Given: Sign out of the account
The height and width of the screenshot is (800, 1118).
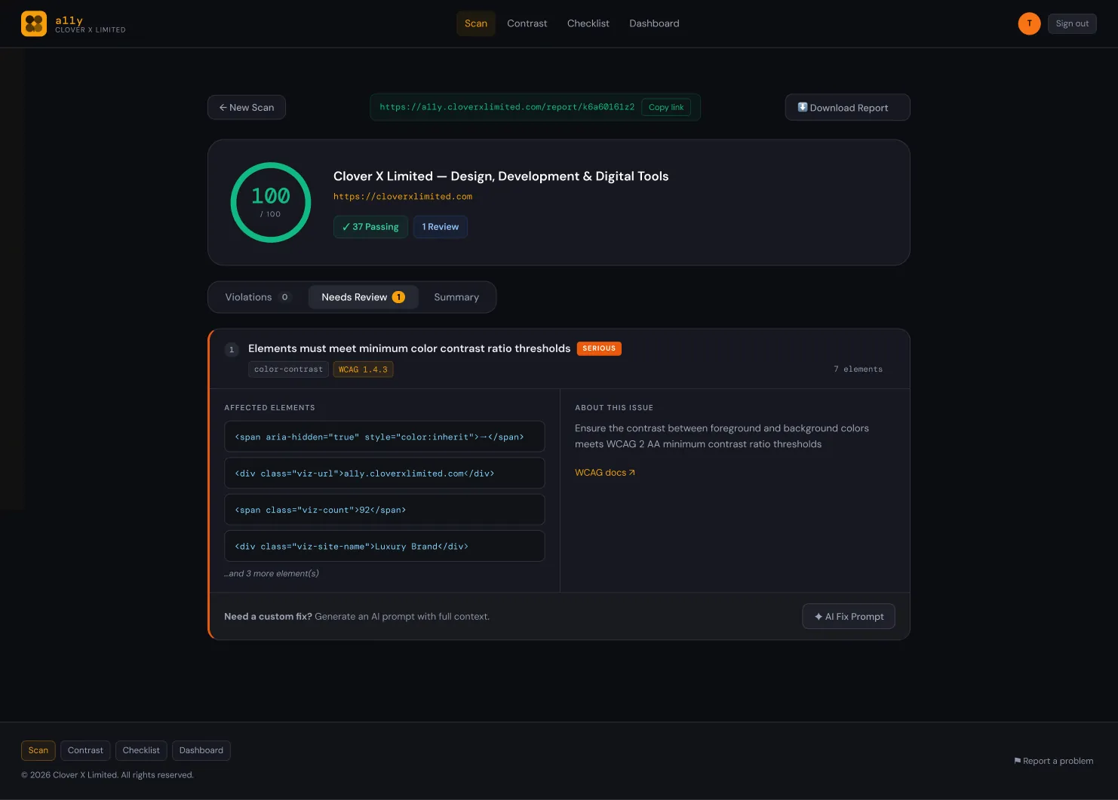Looking at the screenshot, I should point(1072,23).
